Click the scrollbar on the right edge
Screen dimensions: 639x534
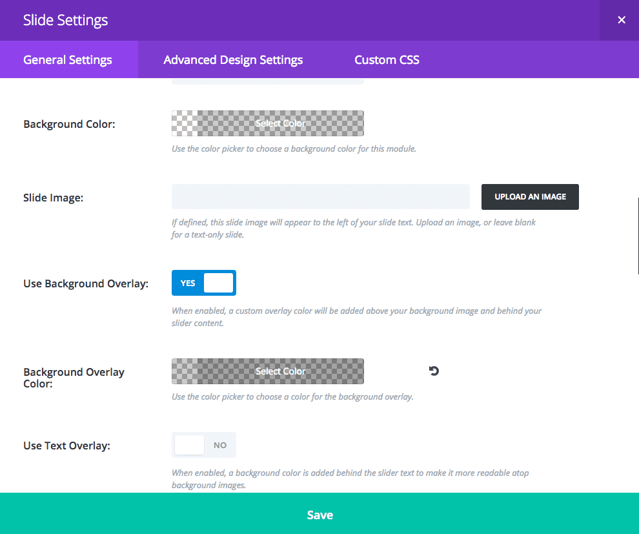[x=638, y=236]
